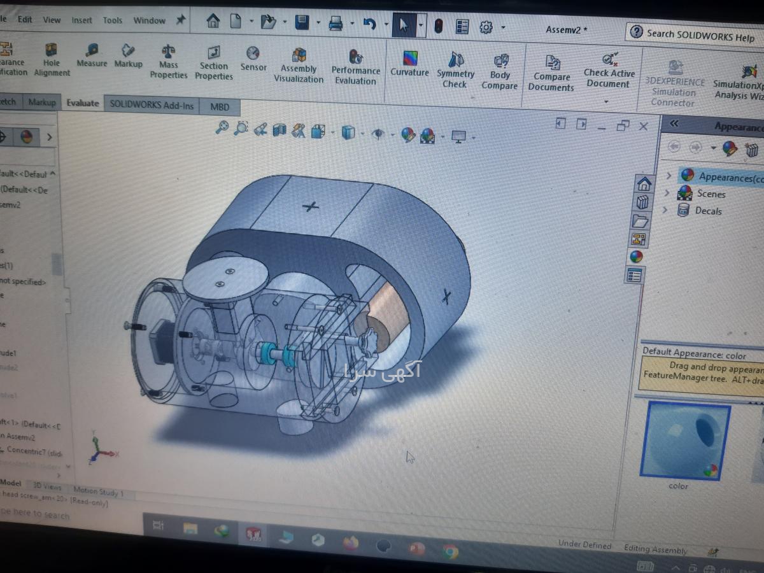The width and height of the screenshot is (764, 573).
Task: Open the Tools menu
Action: 112,20
